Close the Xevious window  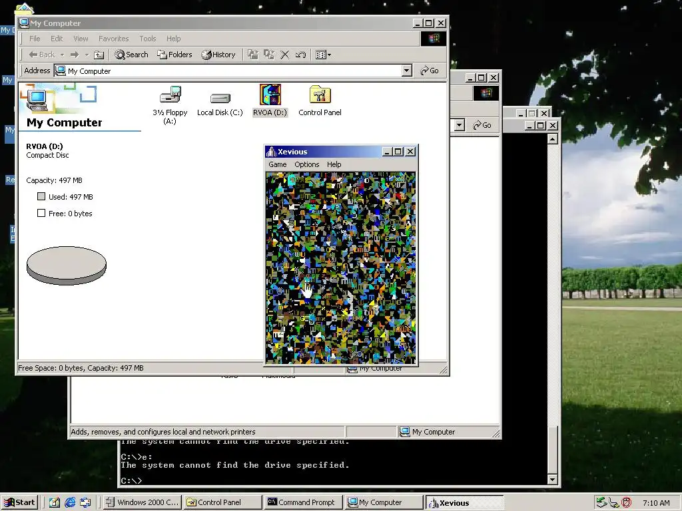click(x=410, y=152)
